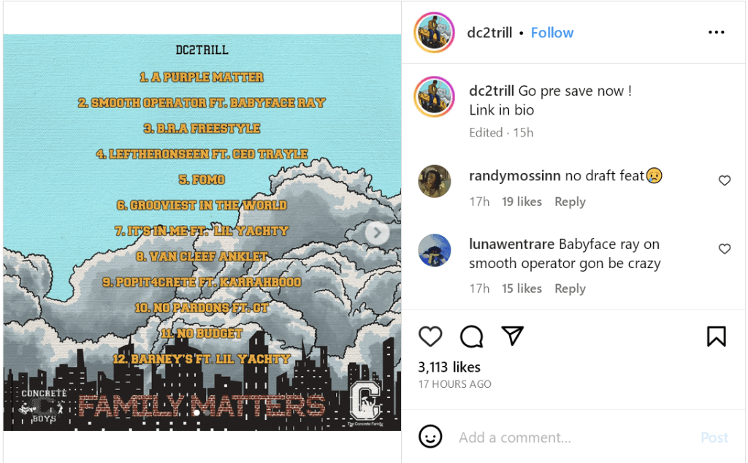The width and height of the screenshot is (748, 463).
Task: Open comments via speech bubble icon
Action: click(471, 336)
